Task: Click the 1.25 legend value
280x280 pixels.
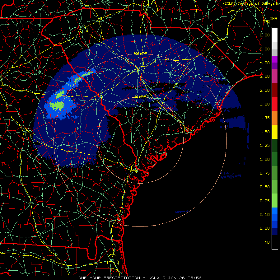Action: click(x=265, y=146)
